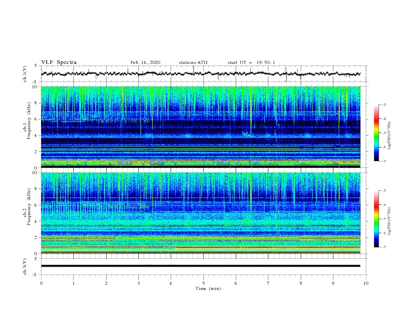
Task: Click the 8 kHz tick label of ch.1 spectrogram
Action: pos(36,103)
